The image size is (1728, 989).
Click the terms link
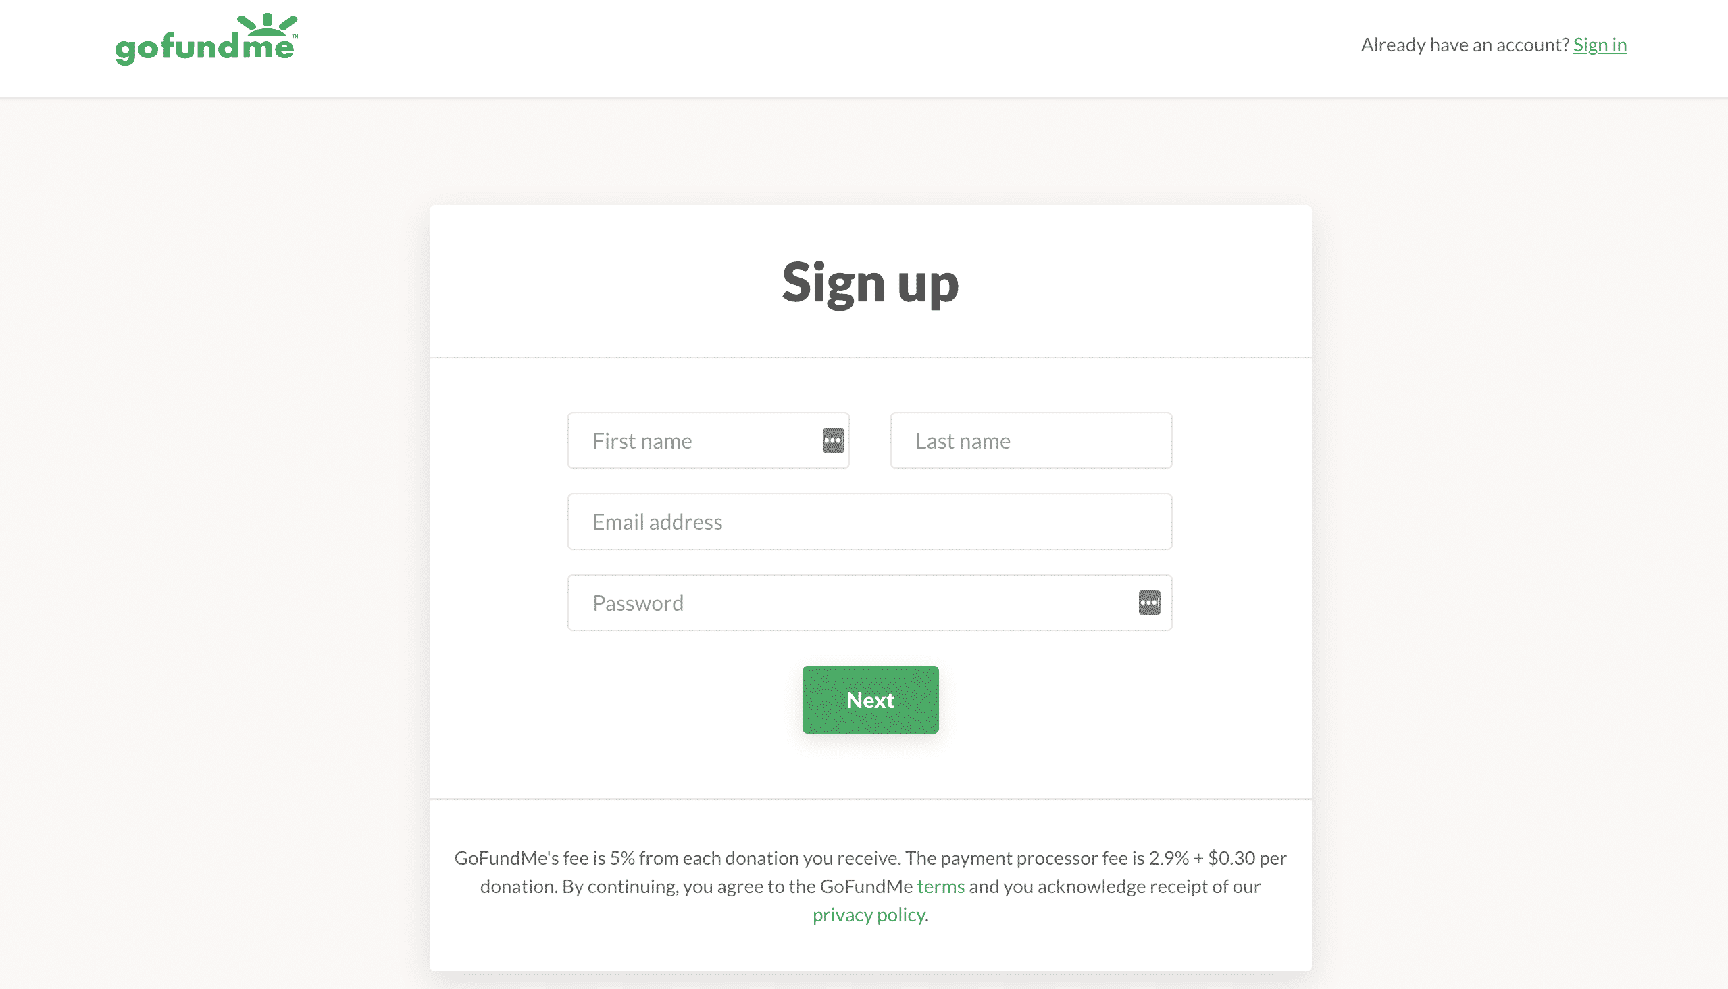(940, 886)
